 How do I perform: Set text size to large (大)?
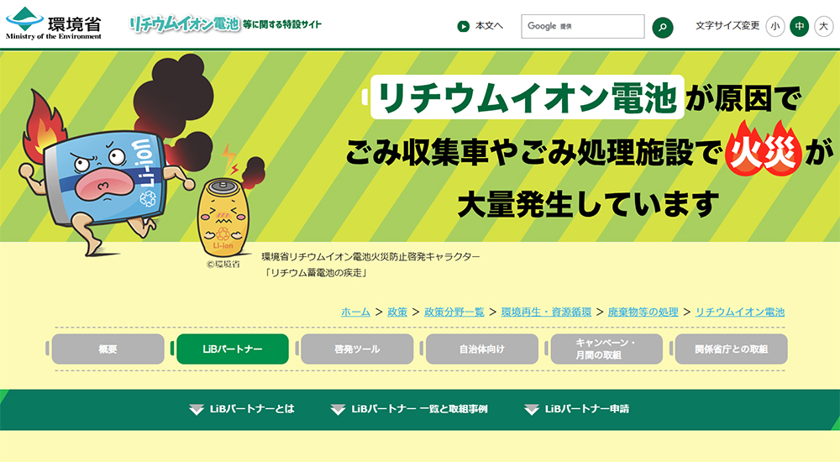(x=824, y=26)
